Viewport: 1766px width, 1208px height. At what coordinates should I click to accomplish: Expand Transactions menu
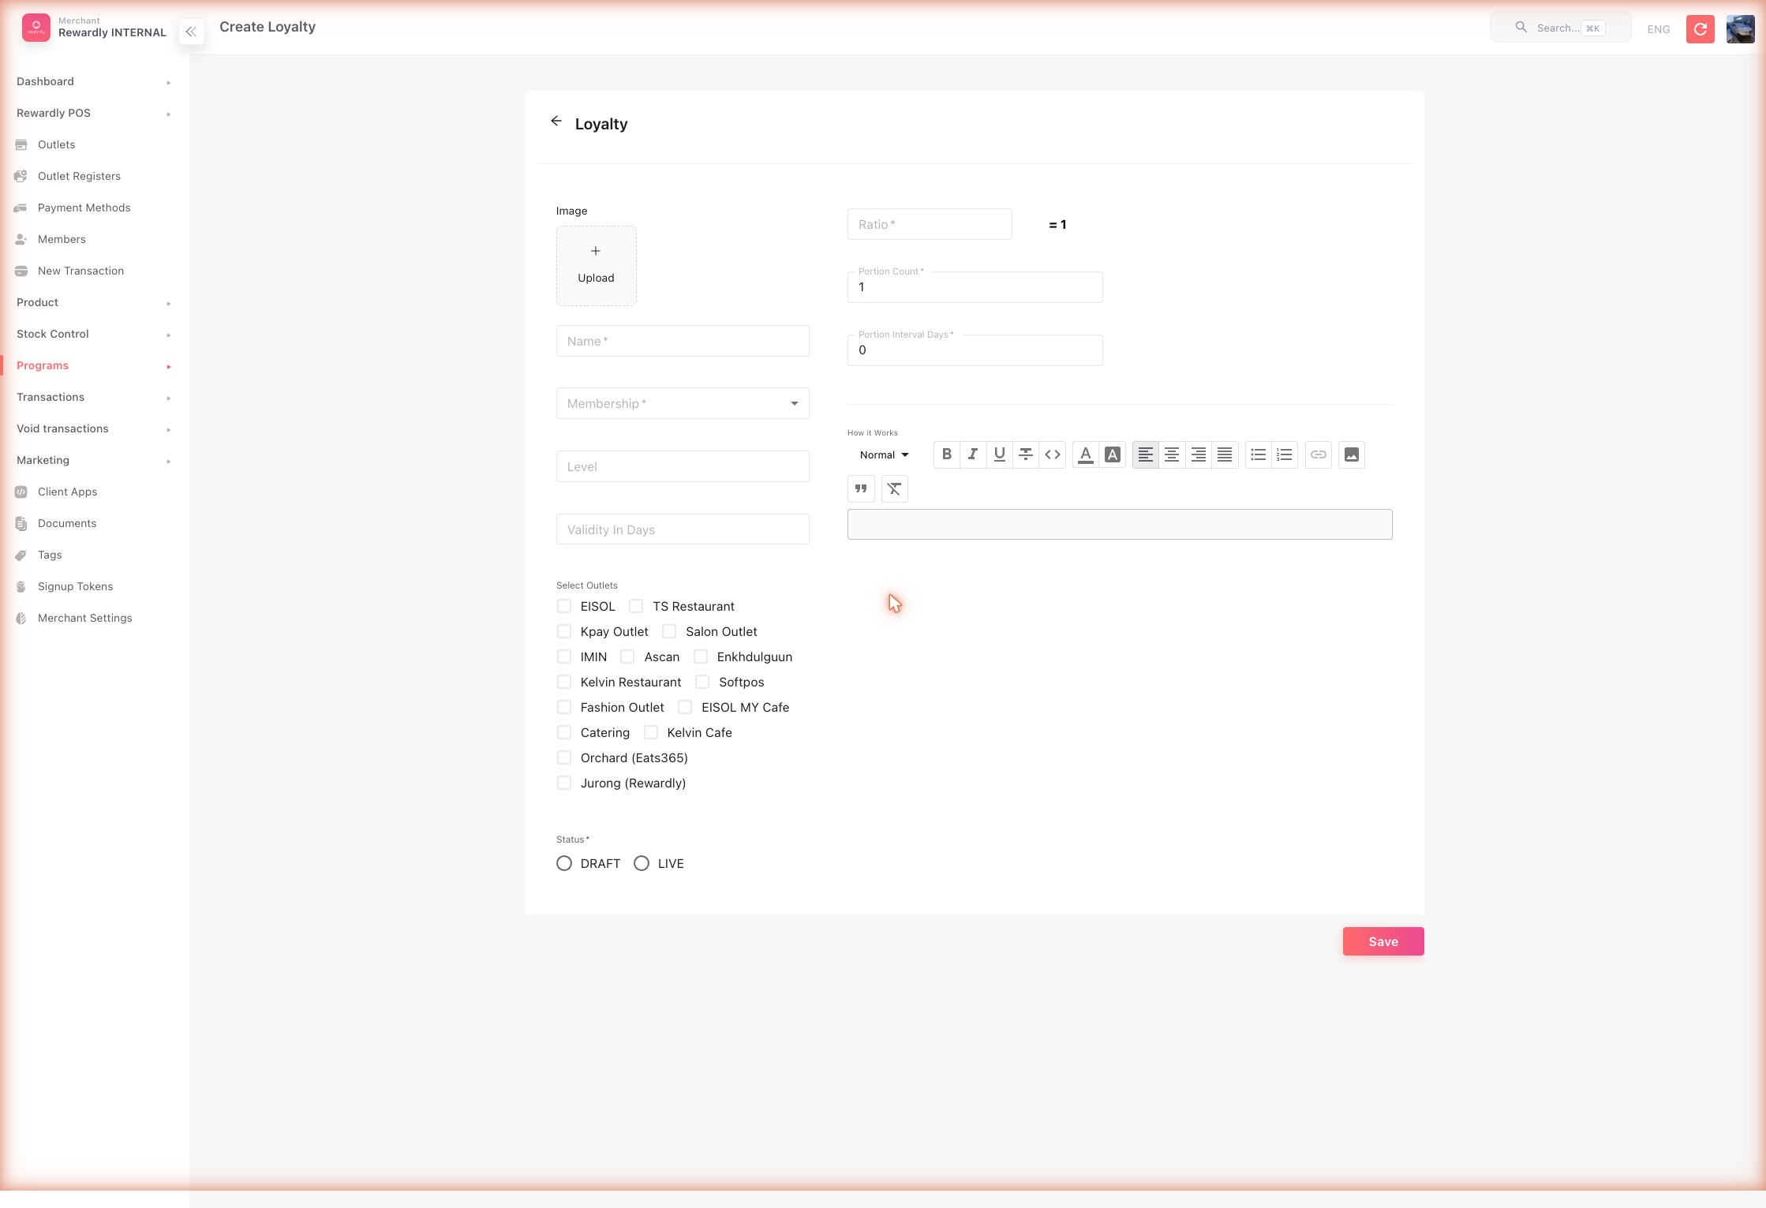(x=94, y=397)
